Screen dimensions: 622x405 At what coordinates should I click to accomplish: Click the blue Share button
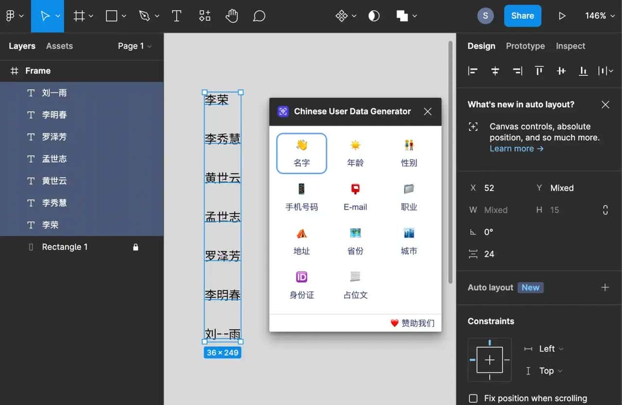(522, 16)
